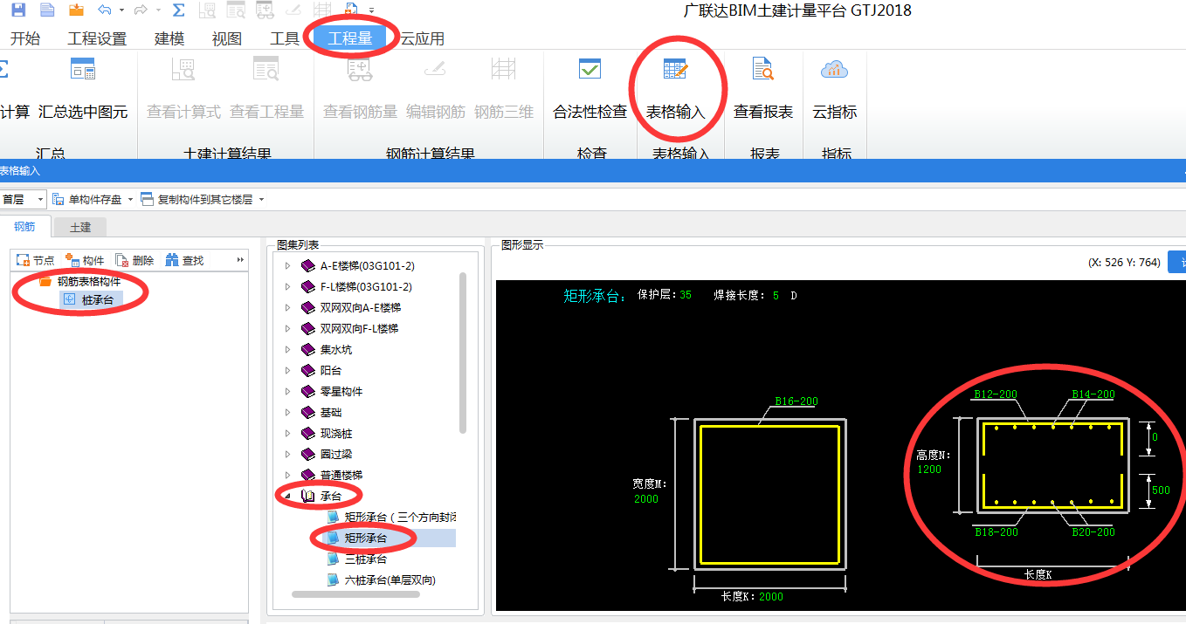Open the 工程设置 ribbon tab

(97, 38)
